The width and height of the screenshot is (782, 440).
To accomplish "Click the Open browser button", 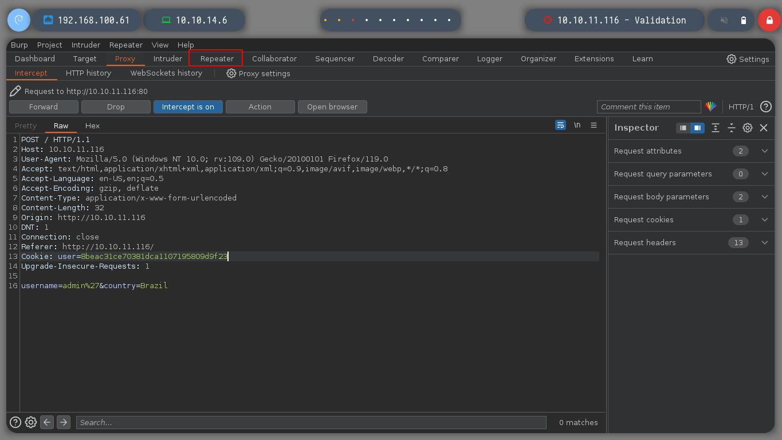I will (332, 107).
